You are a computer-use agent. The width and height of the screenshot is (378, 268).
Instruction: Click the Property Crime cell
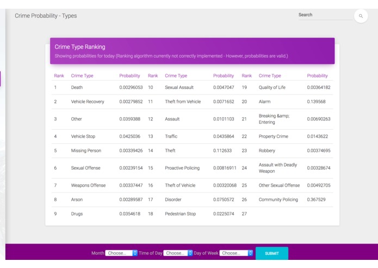point(274,136)
